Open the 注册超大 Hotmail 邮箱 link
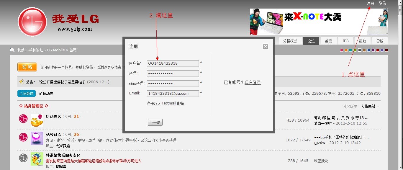403x170 pixels. pos(166,103)
